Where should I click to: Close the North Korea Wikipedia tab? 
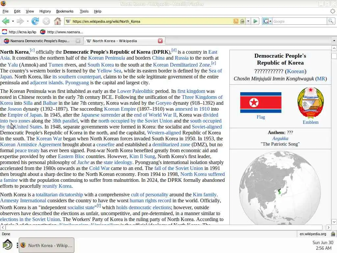(160, 41)
